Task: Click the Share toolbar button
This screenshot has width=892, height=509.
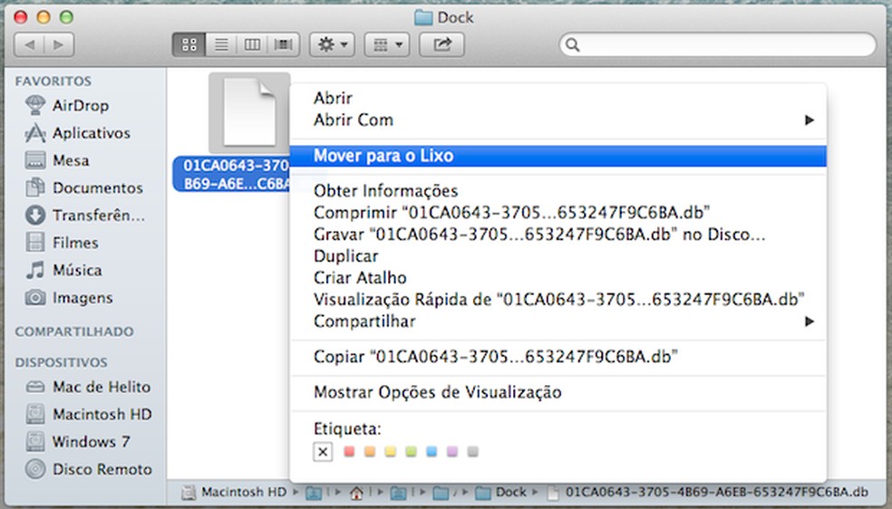Action: click(442, 45)
